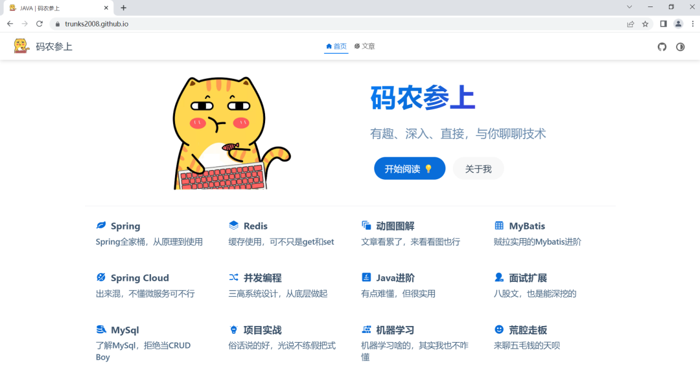Image resolution: width=700 pixels, height=368 pixels.
Task: Click text 出来混，不懂微服务可不行
Action: tap(145, 293)
